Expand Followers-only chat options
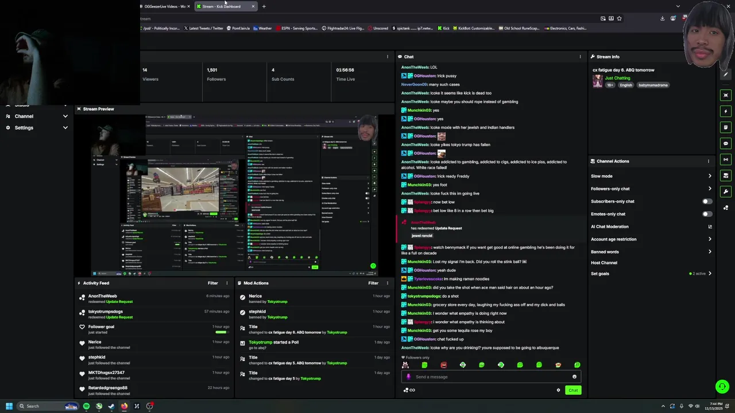735x413 pixels. pyautogui.click(x=710, y=189)
